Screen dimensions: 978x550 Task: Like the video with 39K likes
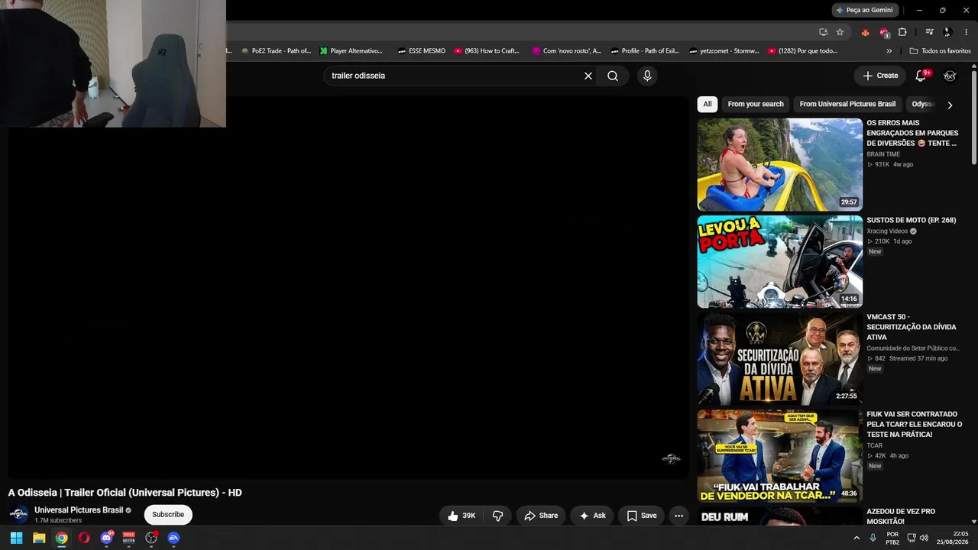(x=461, y=516)
